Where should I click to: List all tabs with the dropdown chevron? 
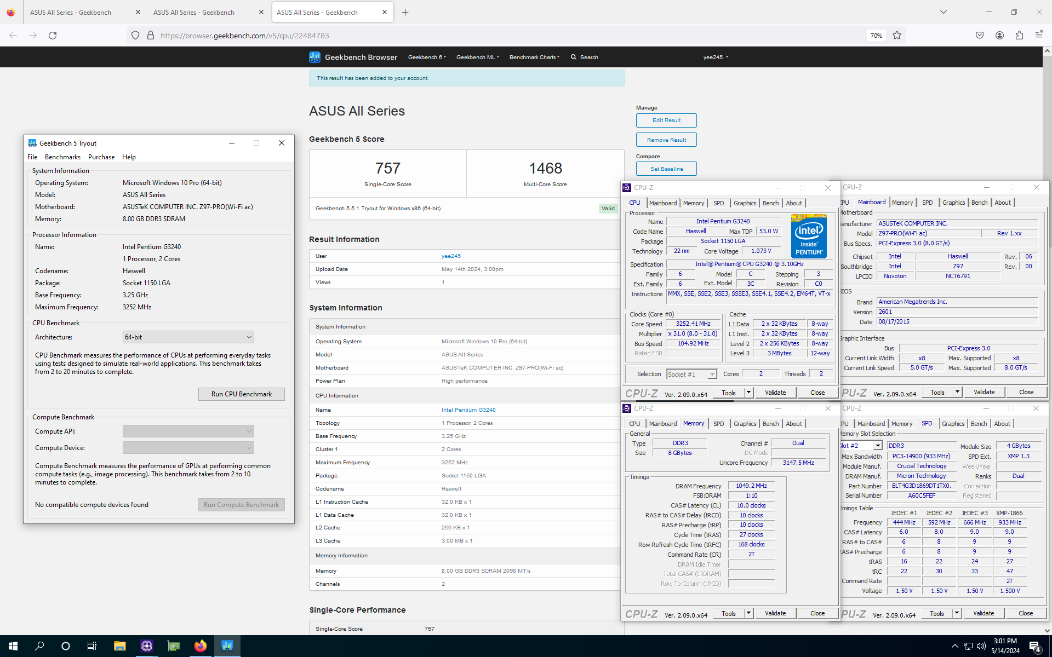click(944, 12)
